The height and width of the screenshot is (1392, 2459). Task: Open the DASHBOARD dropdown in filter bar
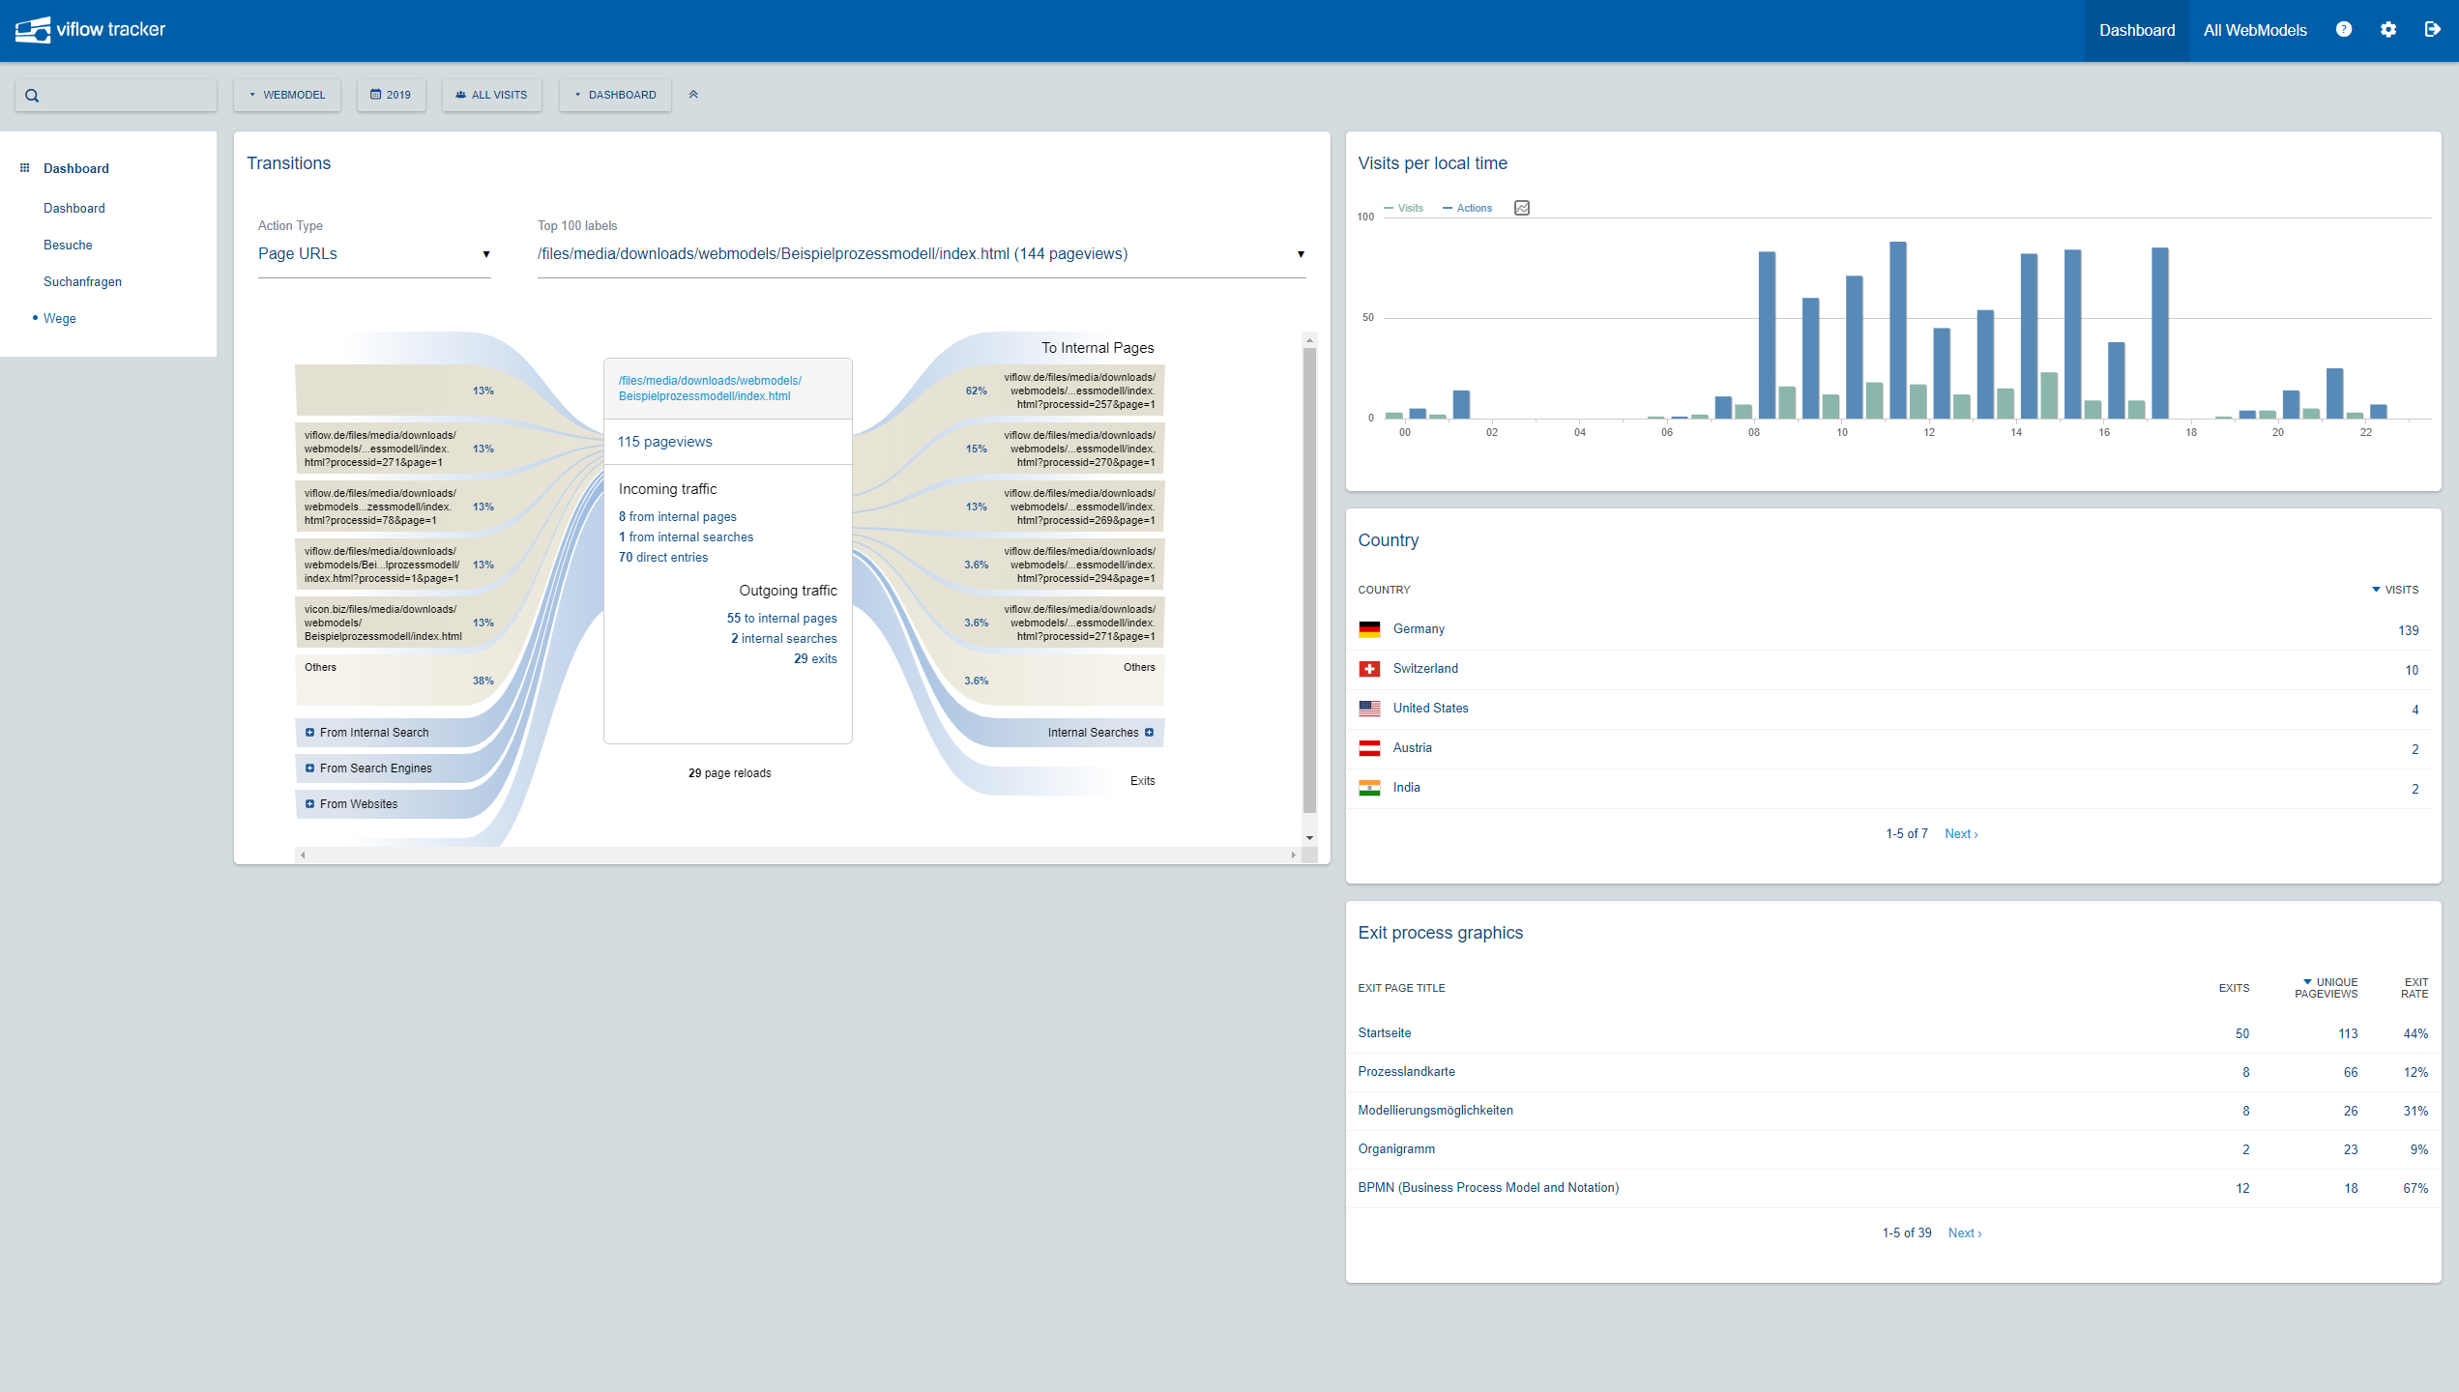(x=615, y=95)
